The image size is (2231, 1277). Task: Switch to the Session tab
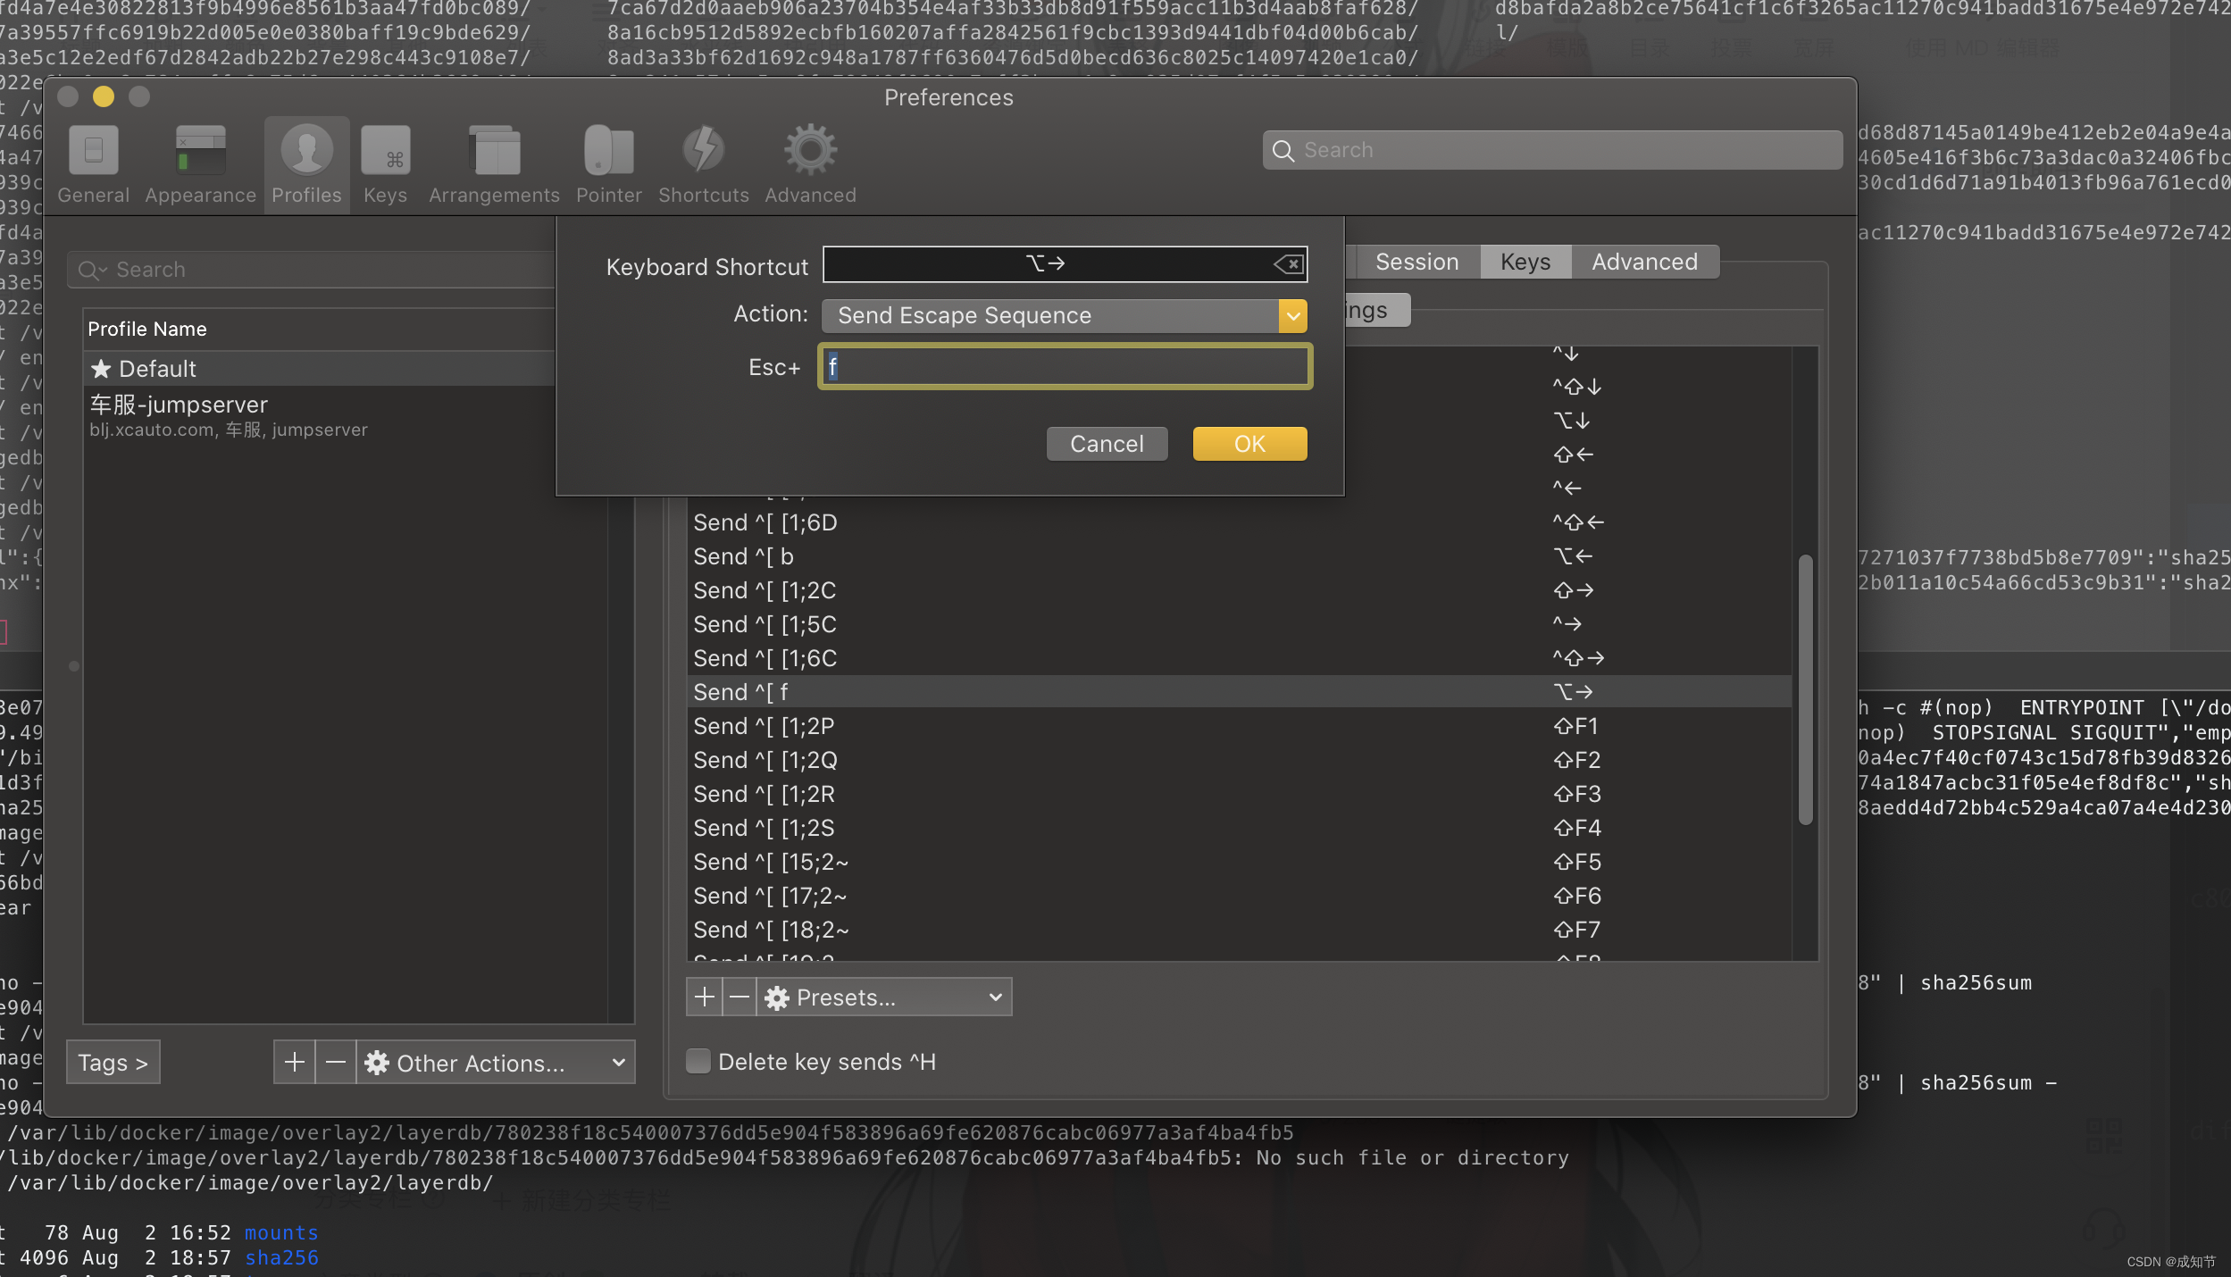pyautogui.click(x=1416, y=262)
